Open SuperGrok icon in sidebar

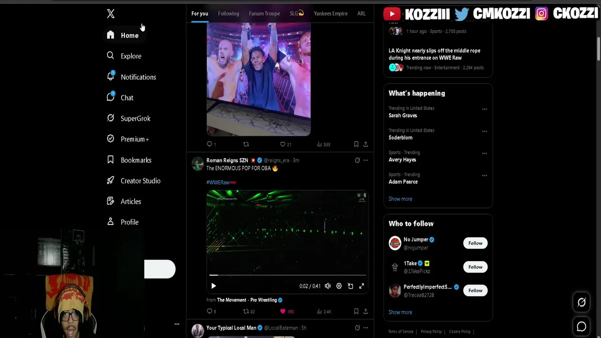110,118
